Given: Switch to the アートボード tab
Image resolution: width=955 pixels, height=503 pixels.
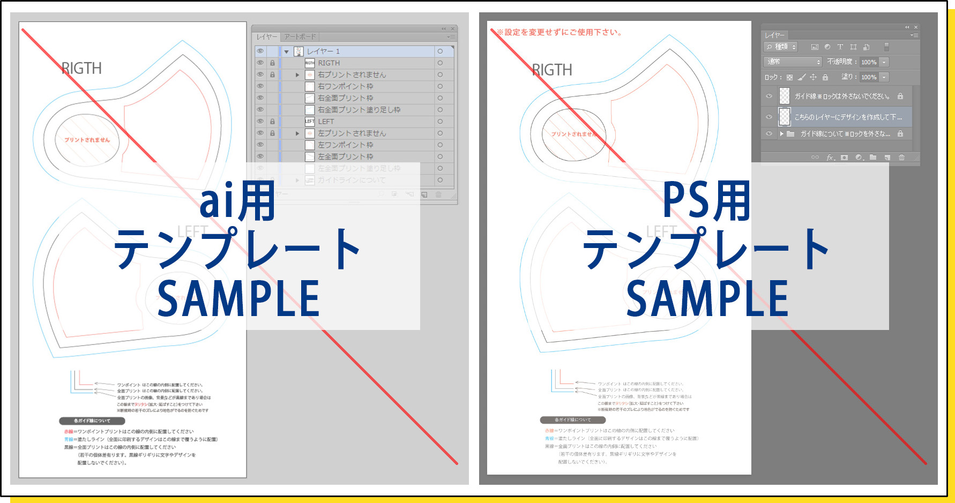Looking at the screenshot, I should (x=300, y=37).
